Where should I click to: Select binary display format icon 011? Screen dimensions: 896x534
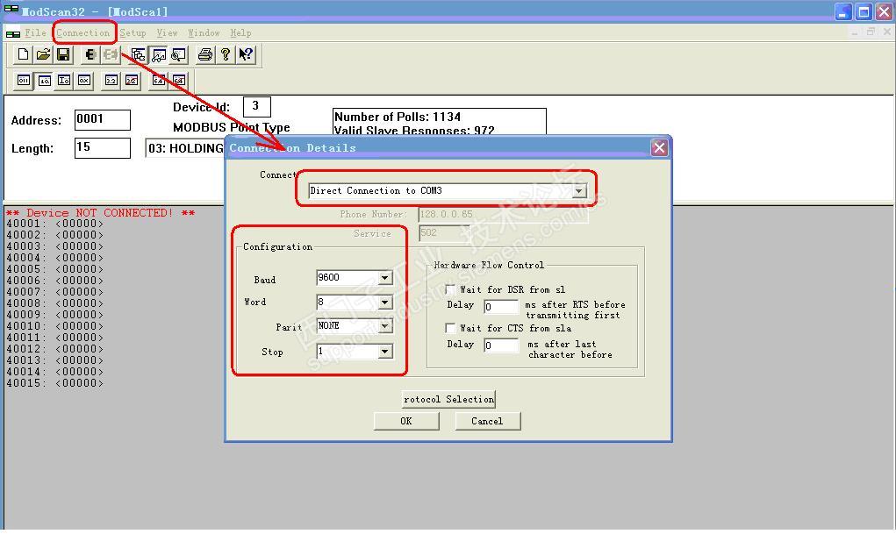(x=24, y=81)
